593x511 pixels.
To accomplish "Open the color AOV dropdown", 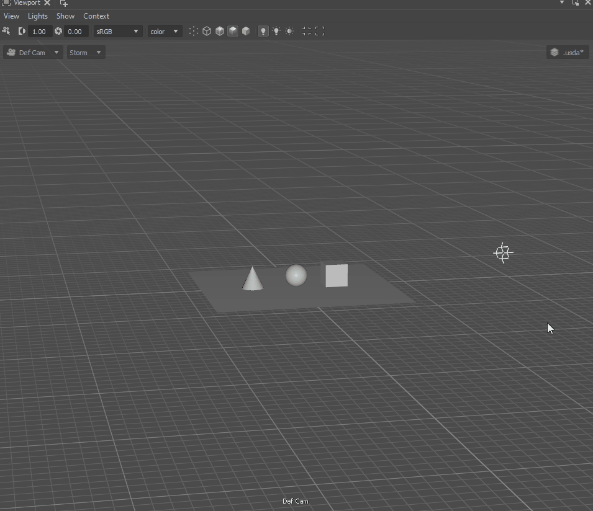I will coord(165,32).
